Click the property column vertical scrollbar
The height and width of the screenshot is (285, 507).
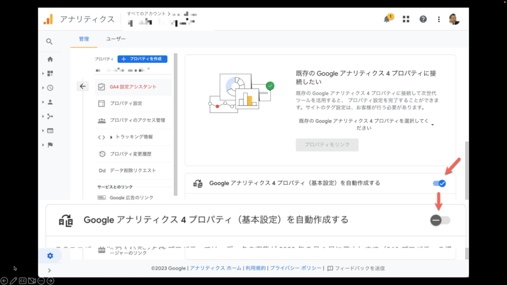coord(176,124)
